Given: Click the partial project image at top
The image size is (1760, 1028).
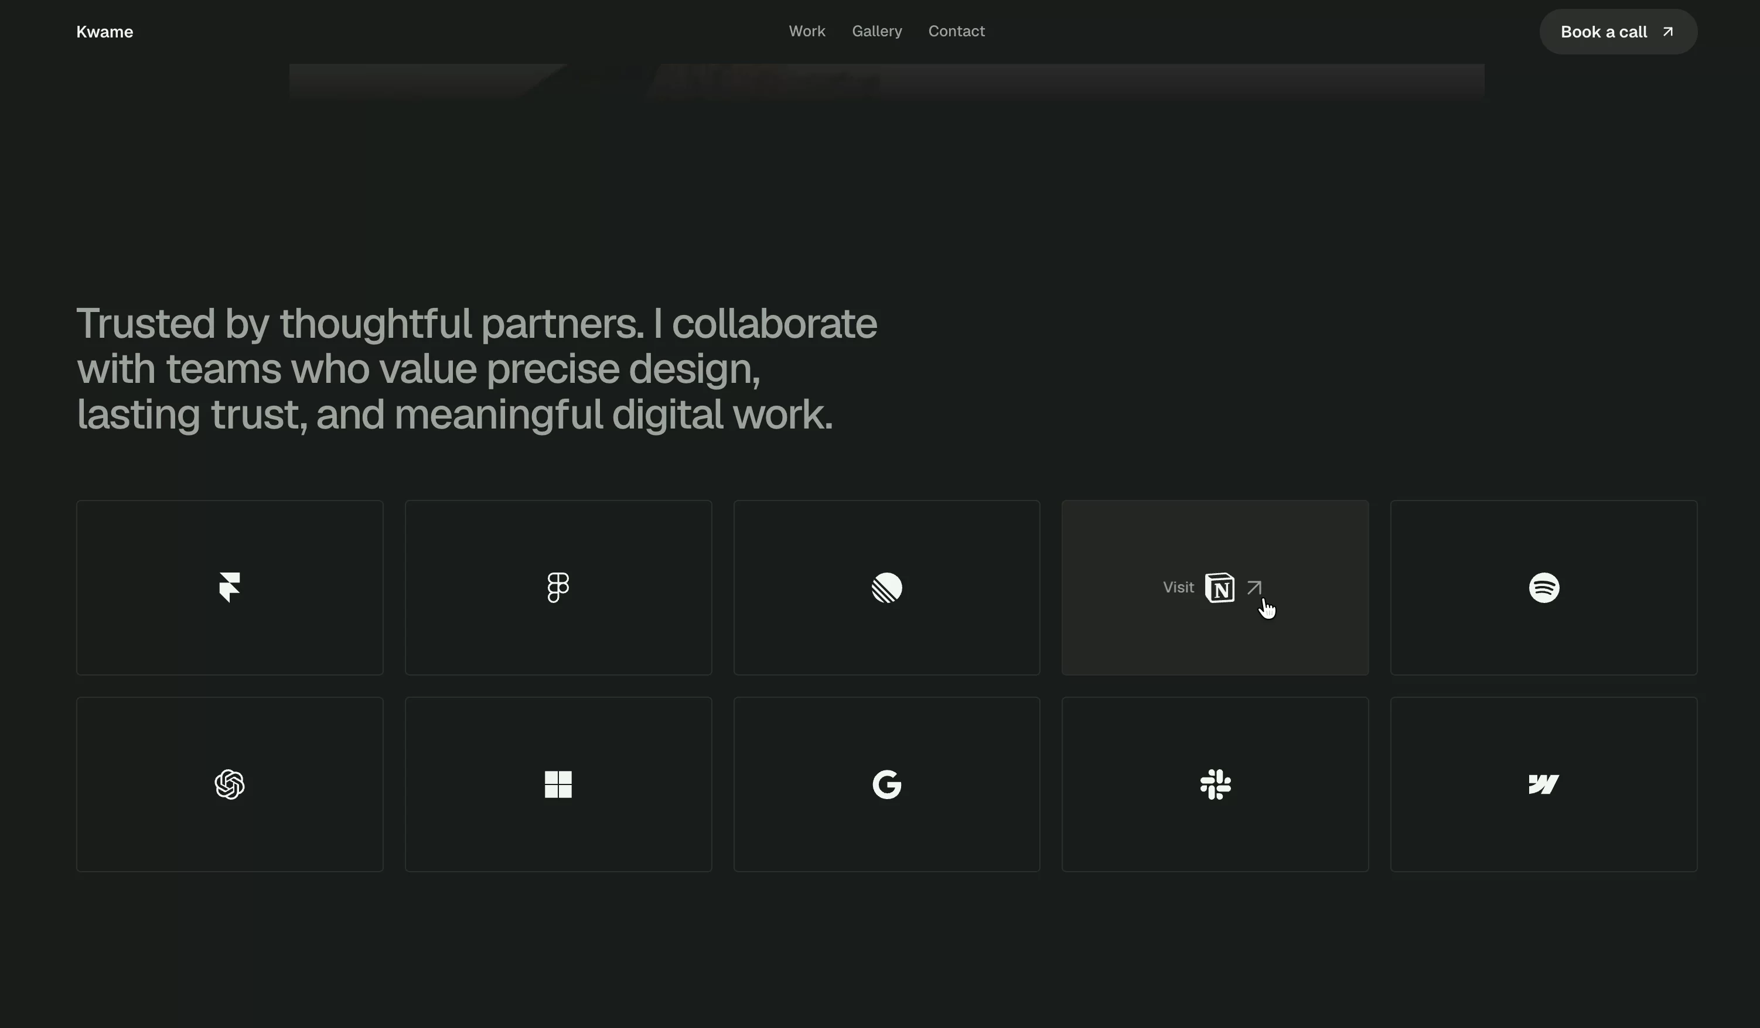Looking at the screenshot, I should pyautogui.click(x=886, y=81).
